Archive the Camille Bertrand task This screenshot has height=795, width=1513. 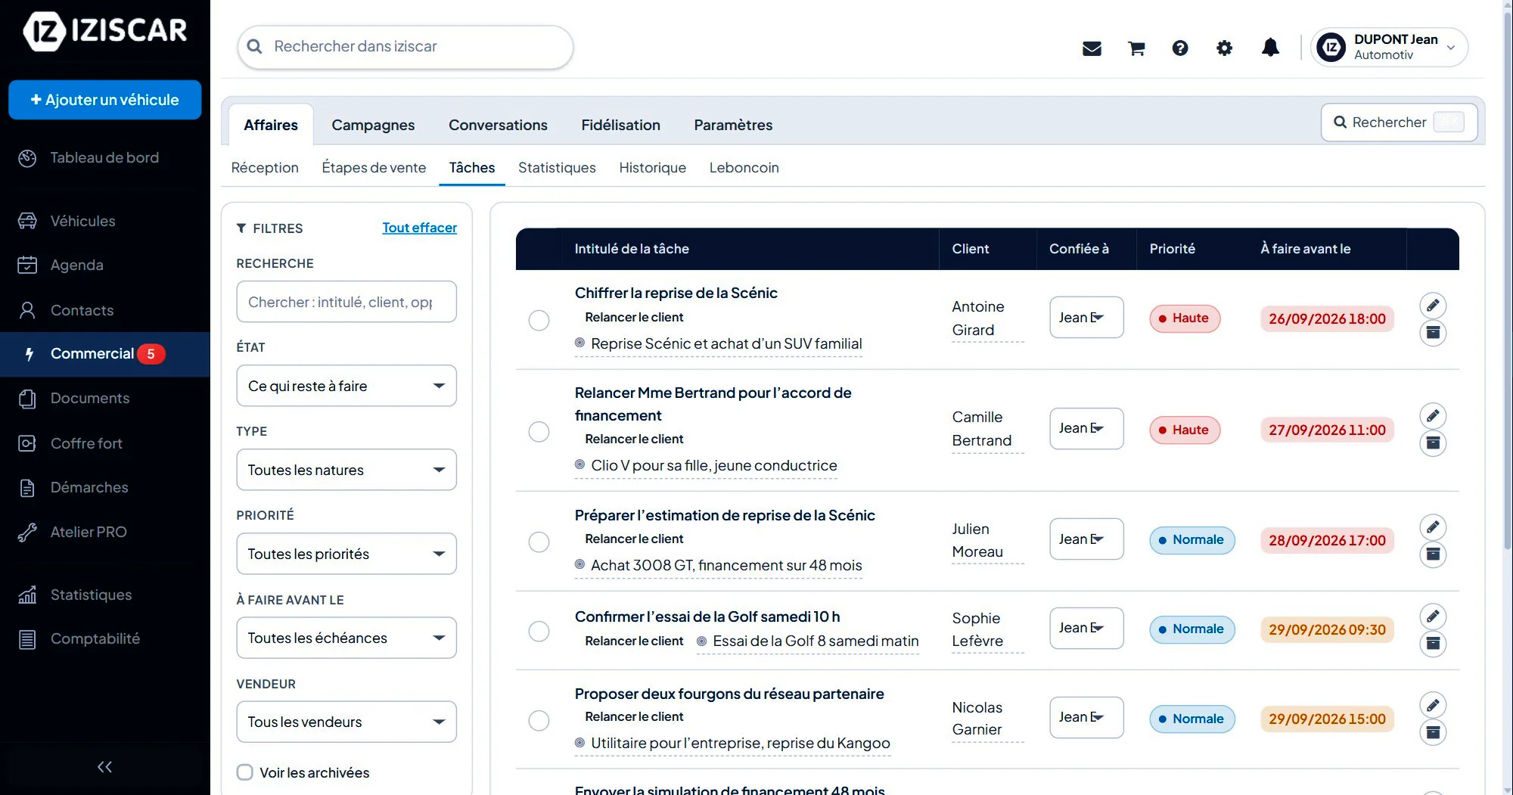(x=1433, y=443)
